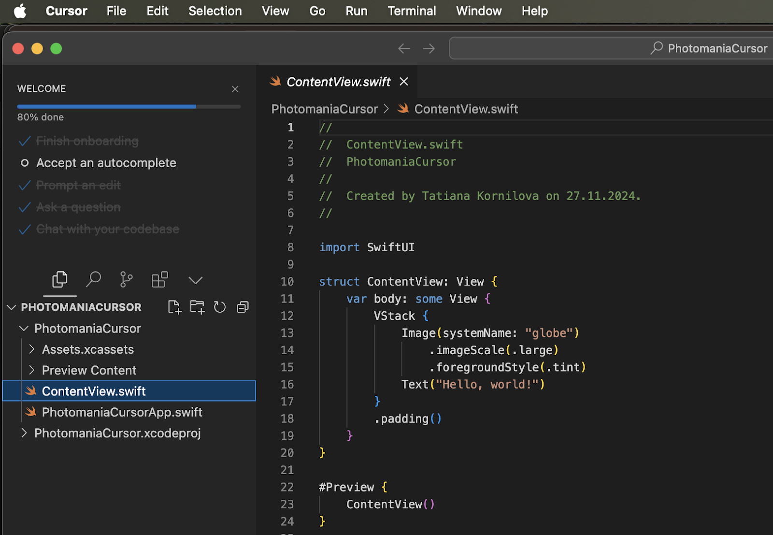773x535 pixels.
Task: Create a new folder in PHOTOMANIACURSOR
Action: pos(197,307)
